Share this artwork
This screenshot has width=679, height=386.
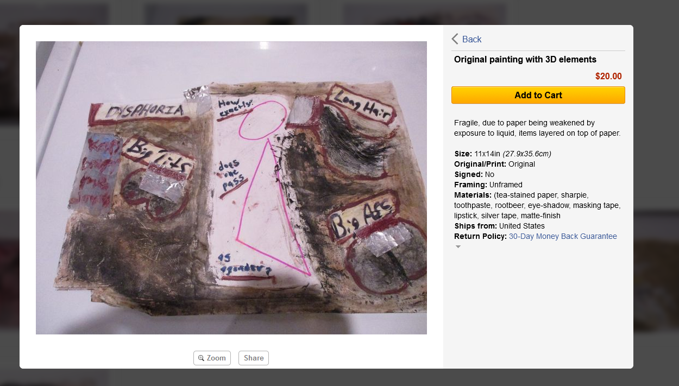254,358
